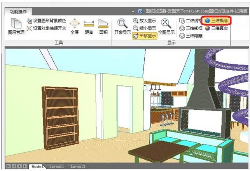The height and width of the screenshot is (171, 250).
Task: Switch to 三维隐藏 3D hidden mode
Action: pos(191,36)
